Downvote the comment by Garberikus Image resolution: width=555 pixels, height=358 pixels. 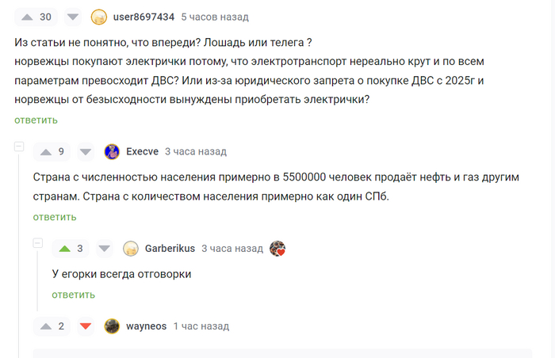click(x=105, y=248)
